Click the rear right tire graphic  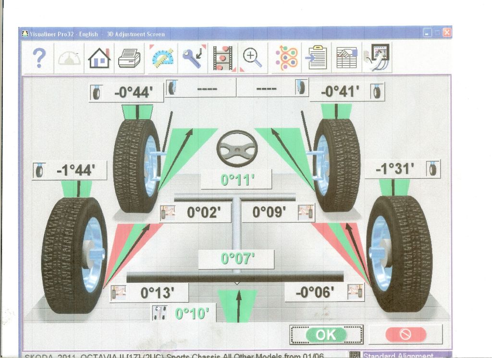pos(399,254)
